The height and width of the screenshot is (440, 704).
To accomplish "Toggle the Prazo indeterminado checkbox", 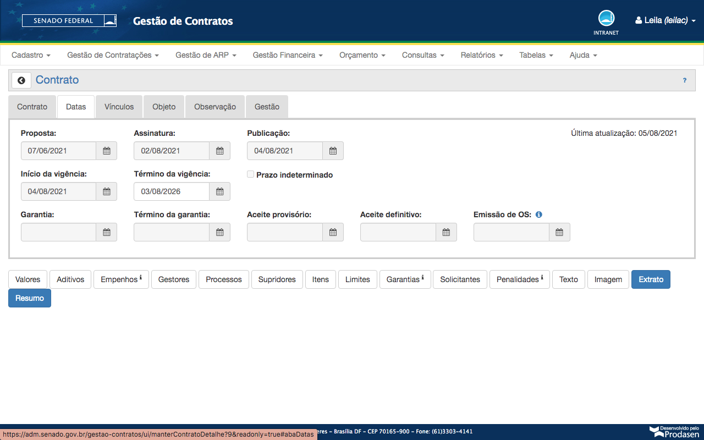I will click(x=251, y=174).
